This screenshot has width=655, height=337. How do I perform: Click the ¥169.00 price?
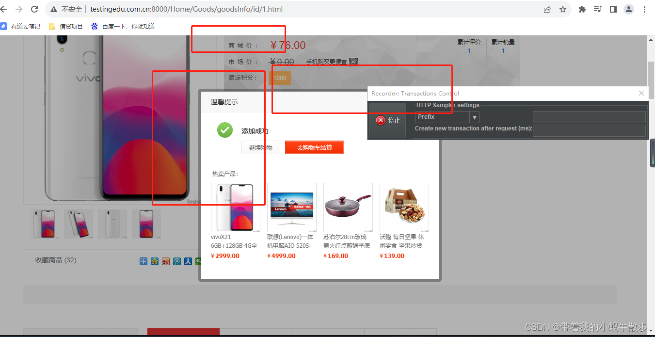(335, 256)
